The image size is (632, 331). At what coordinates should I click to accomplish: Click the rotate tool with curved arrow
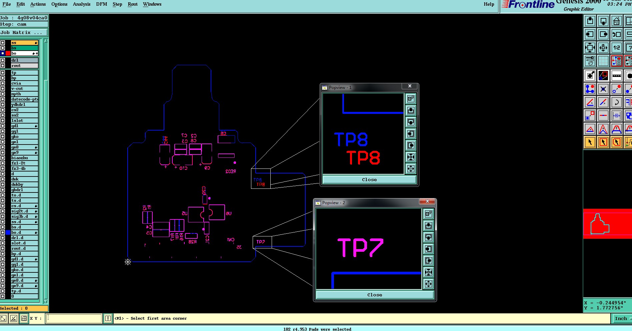[x=617, y=102]
